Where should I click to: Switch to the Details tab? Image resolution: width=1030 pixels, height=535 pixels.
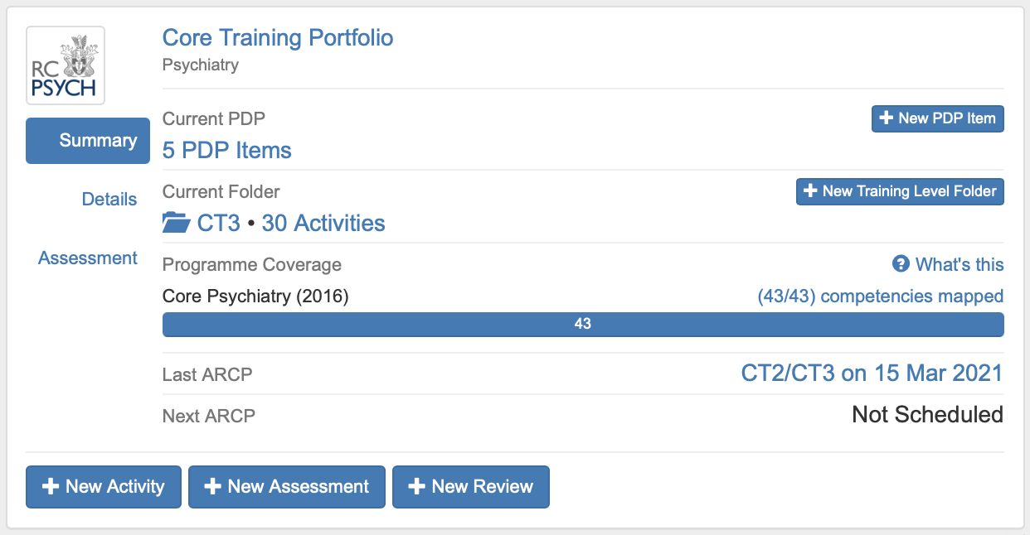(109, 200)
